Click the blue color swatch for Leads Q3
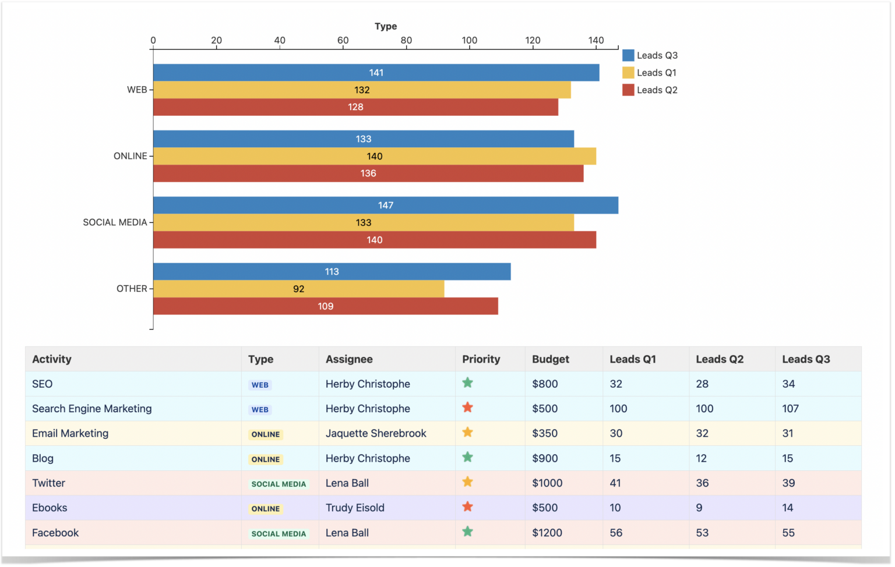This screenshot has height=567, width=895. (x=628, y=55)
